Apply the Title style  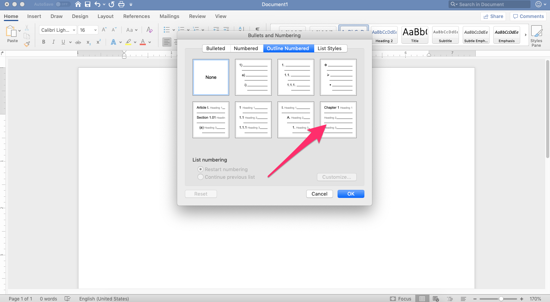415,35
